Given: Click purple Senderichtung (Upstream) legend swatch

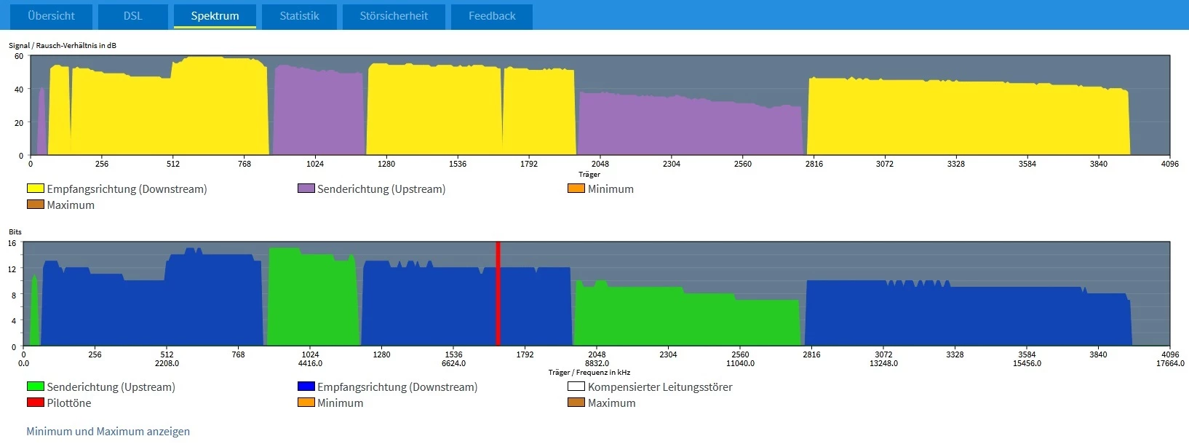Looking at the screenshot, I should 306,189.
